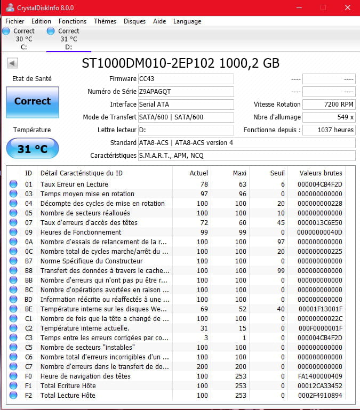Click the Firmware field showing CC43
Screen dimensions: 360x410
pyautogui.click(x=186, y=79)
